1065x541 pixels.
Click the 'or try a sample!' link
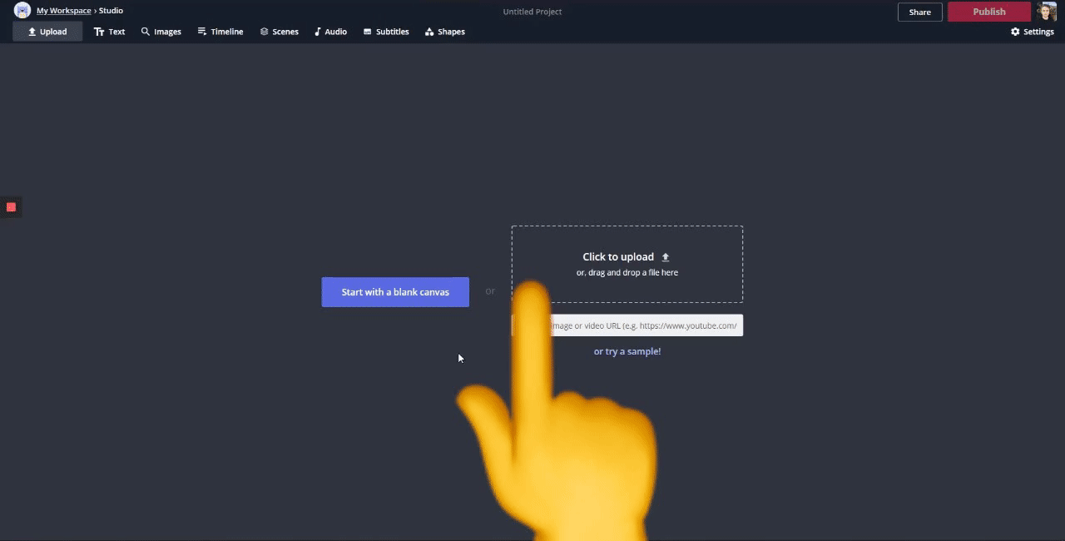coord(627,351)
